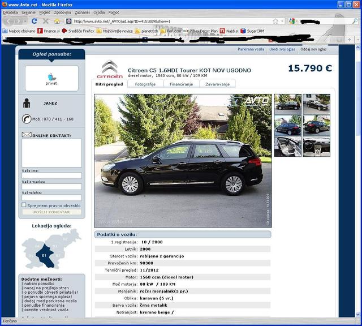Click the 15.790 € price text
Screen dimensions: 362x326
[x=310, y=68]
